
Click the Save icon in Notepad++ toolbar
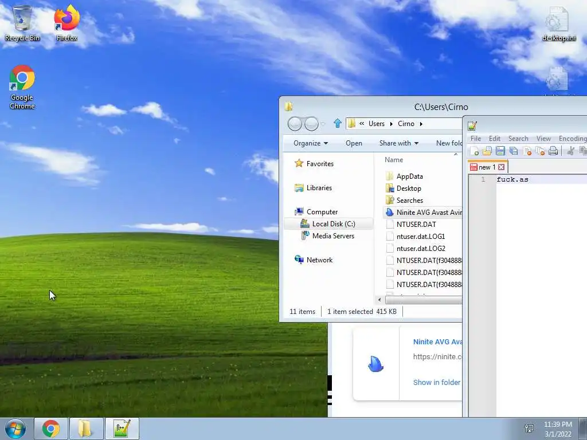tap(500, 151)
